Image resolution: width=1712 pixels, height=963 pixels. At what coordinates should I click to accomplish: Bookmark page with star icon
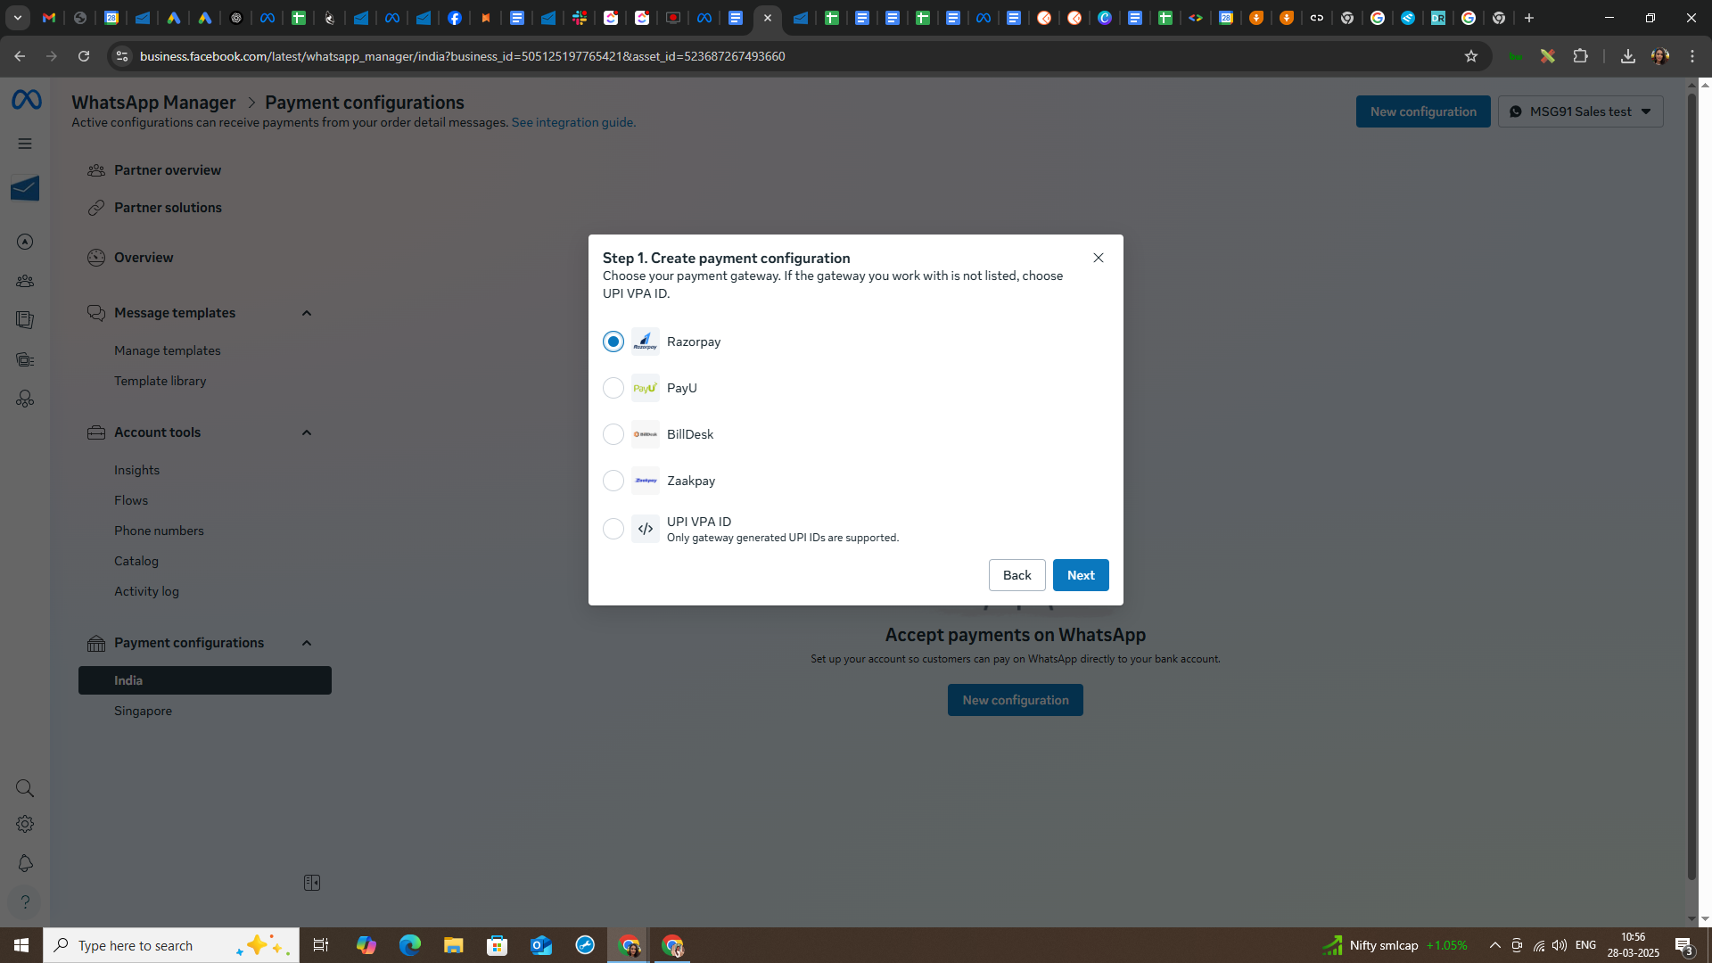pyautogui.click(x=1471, y=56)
